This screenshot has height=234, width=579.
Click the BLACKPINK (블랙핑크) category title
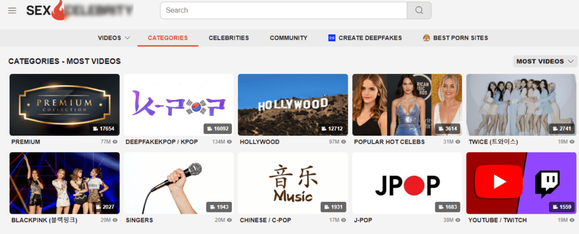tap(44, 220)
